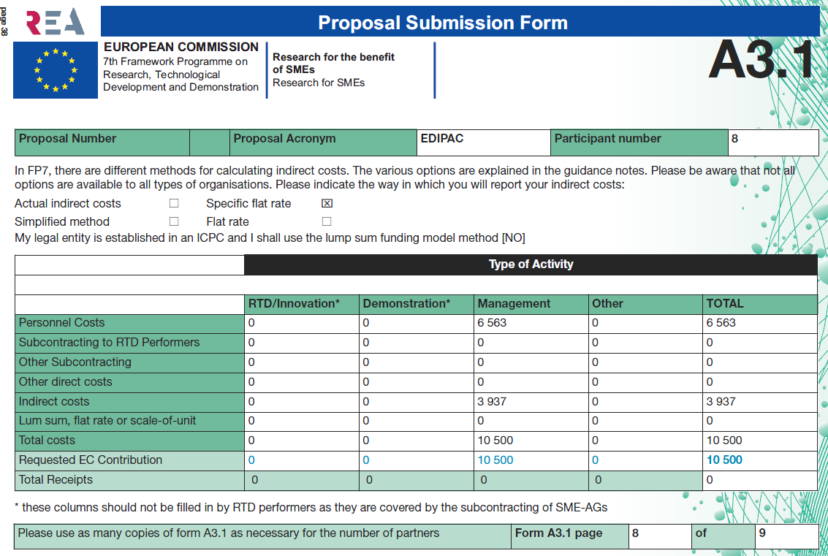Click the Indirect costs row label
The width and height of the screenshot is (828, 556).
click(x=129, y=402)
